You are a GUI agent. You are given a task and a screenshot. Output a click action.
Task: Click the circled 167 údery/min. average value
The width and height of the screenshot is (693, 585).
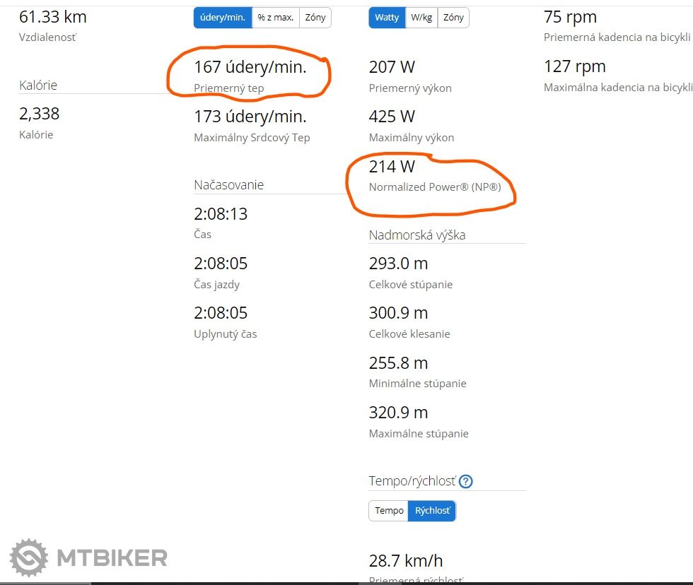(x=250, y=68)
